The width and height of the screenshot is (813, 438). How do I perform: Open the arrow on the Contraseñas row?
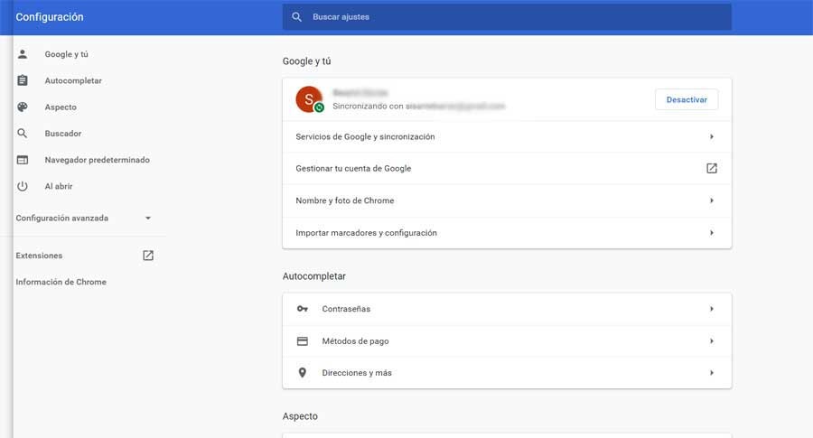(x=712, y=309)
